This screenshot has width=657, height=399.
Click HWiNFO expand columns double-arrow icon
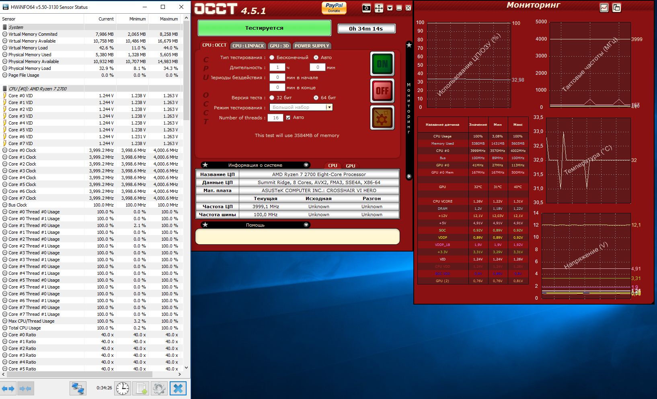[8, 389]
